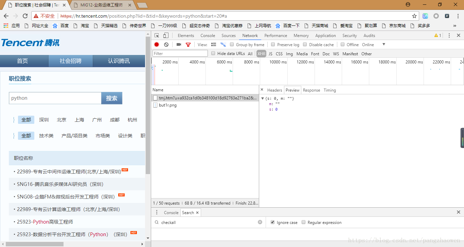Enable Group by frame checkbox

click(x=232, y=44)
